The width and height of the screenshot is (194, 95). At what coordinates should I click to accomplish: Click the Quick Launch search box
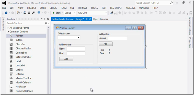click(153, 3)
